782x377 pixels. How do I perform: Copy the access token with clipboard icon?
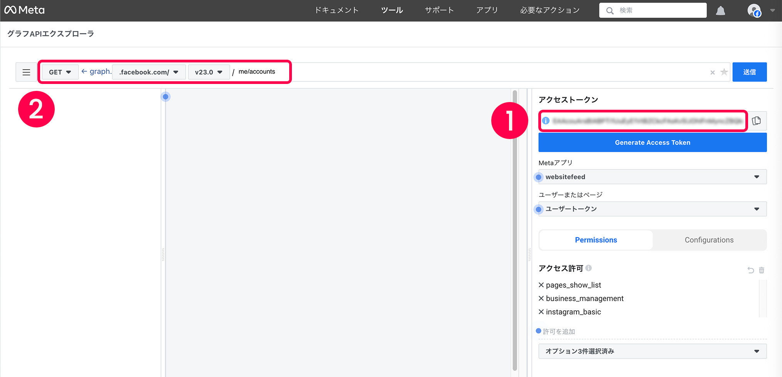[x=757, y=121]
